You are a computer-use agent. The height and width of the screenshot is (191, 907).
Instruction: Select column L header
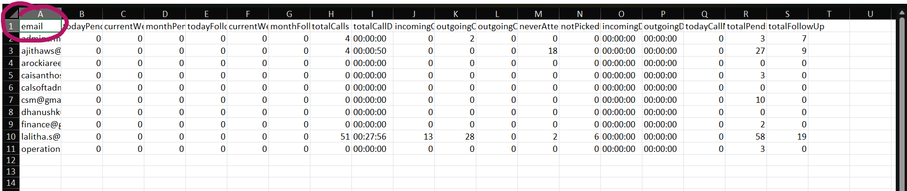[497, 14]
